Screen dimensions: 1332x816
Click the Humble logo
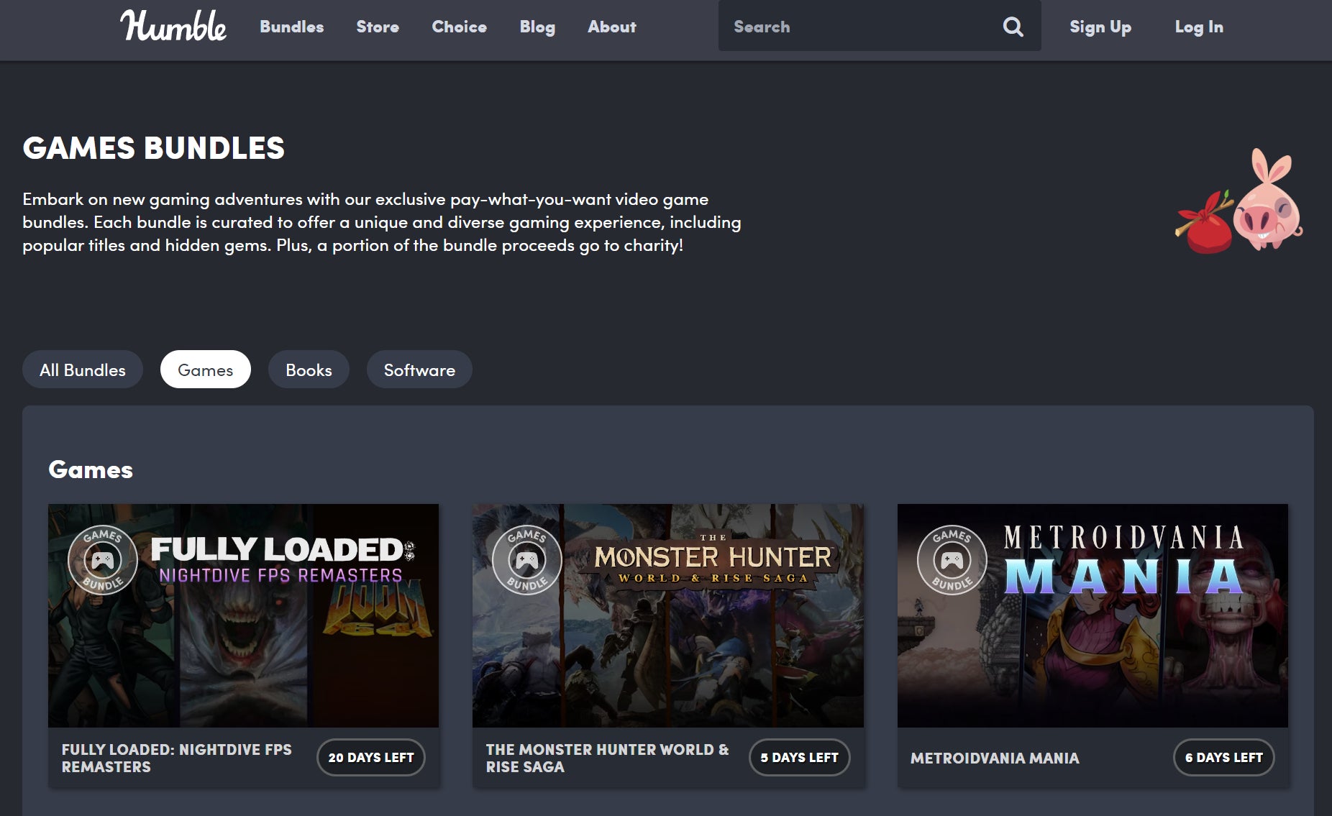[173, 27]
